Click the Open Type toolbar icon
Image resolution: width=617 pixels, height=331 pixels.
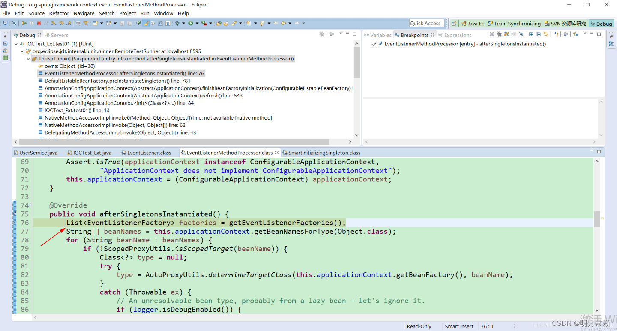click(x=219, y=23)
